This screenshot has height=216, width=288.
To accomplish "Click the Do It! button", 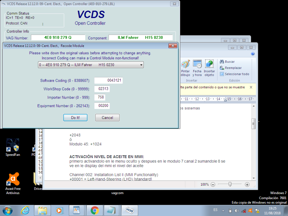I will [75, 118].
